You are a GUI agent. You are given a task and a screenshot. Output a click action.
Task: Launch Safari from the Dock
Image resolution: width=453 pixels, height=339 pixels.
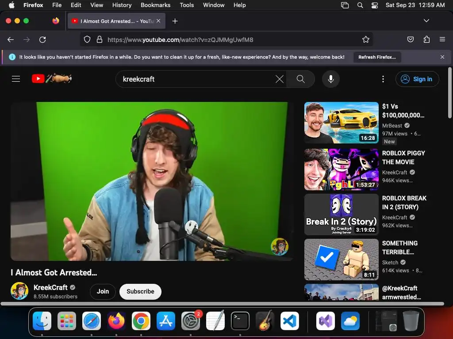pos(92,321)
